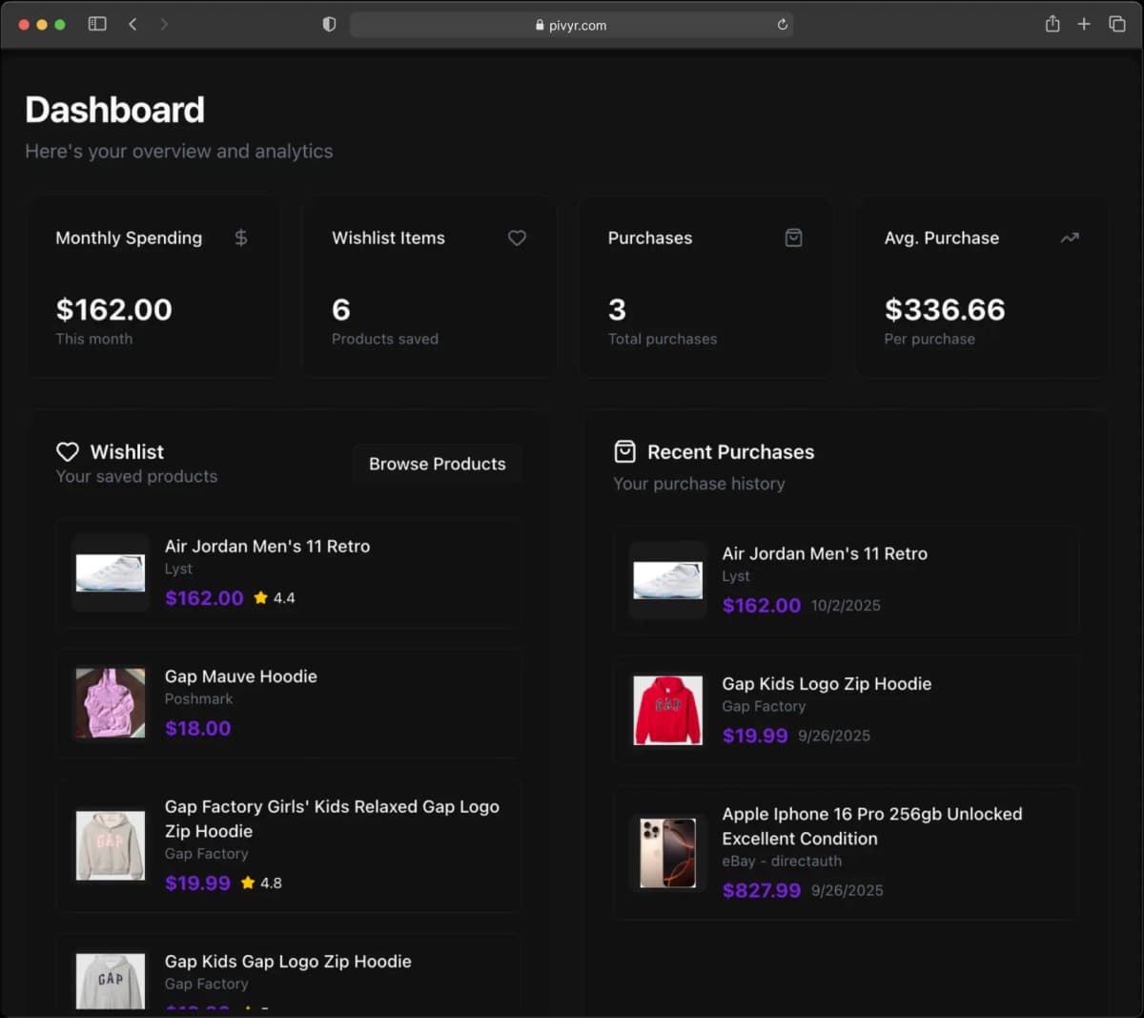The width and height of the screenshot is (1144, 1018).
Task: Click the pivyr.com address bar
Action: [x=572, y=25]
